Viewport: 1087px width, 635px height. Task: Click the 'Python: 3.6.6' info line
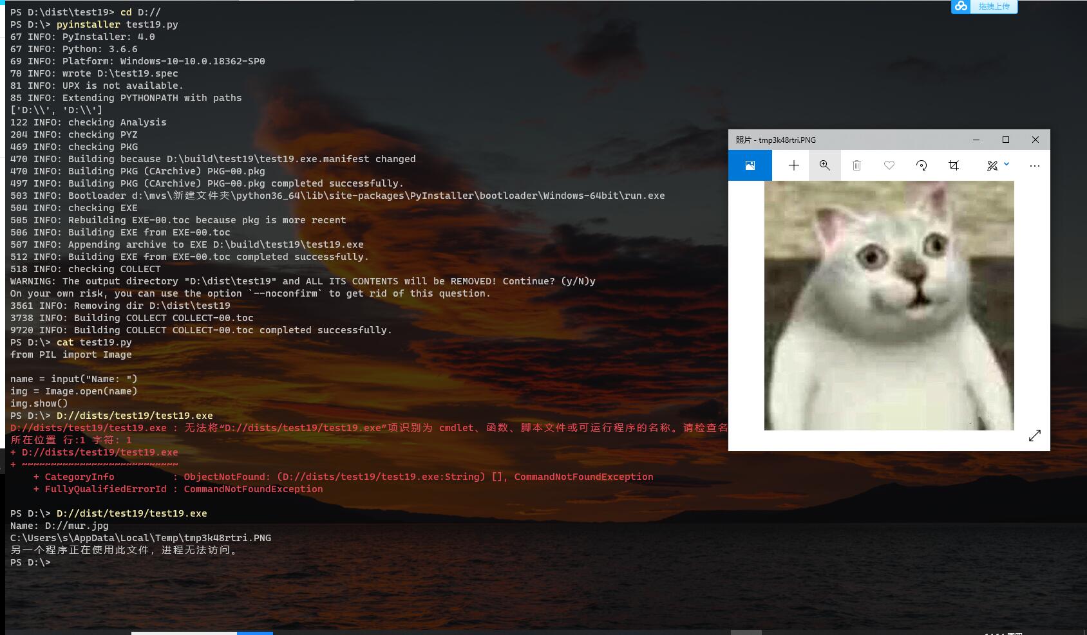73,49
